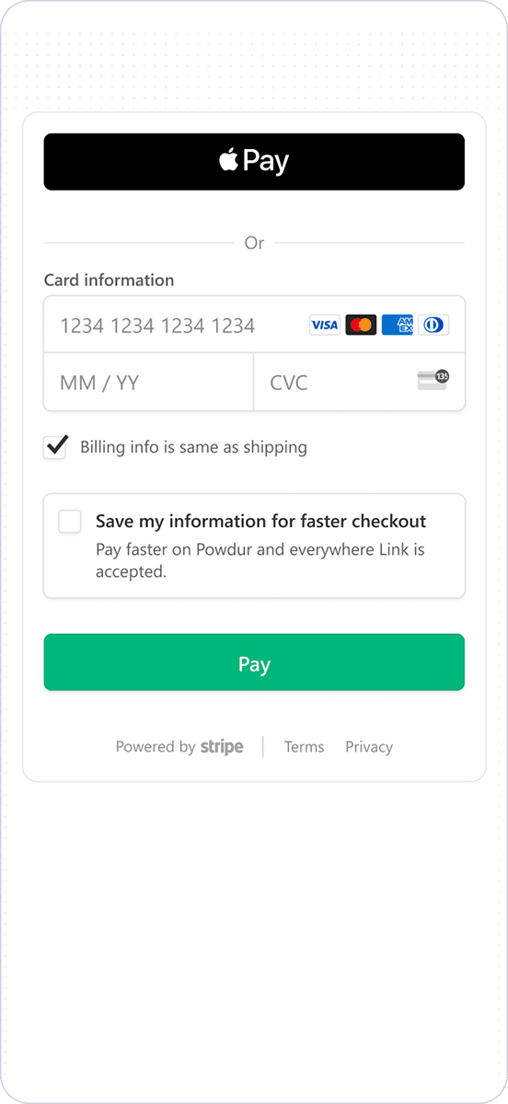This screenshot has height=1104, width=508.
Task: Click the Stripe logo in the footer
Action: (x=222, y=747)
